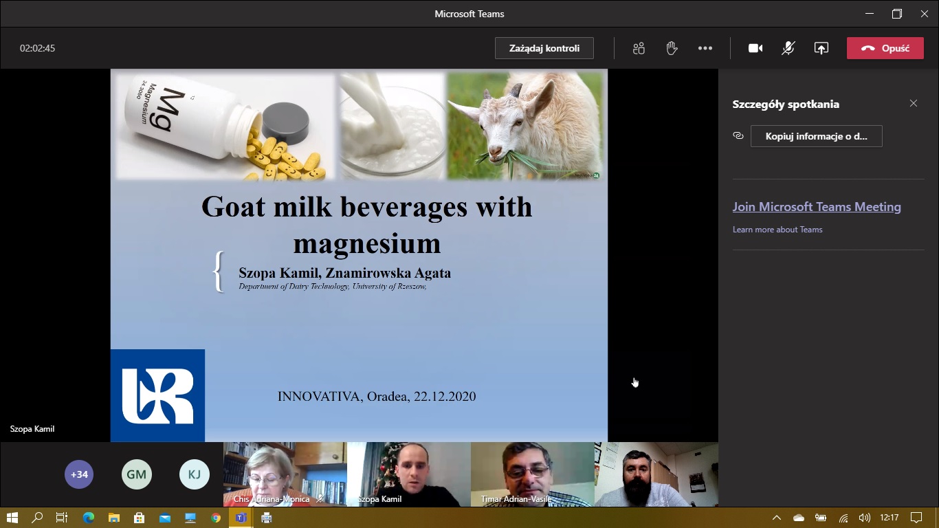The width and height of the screenshot is (939, 528).
Task: Click Kopiuj informacje o d... button
Action: (816, 136)
